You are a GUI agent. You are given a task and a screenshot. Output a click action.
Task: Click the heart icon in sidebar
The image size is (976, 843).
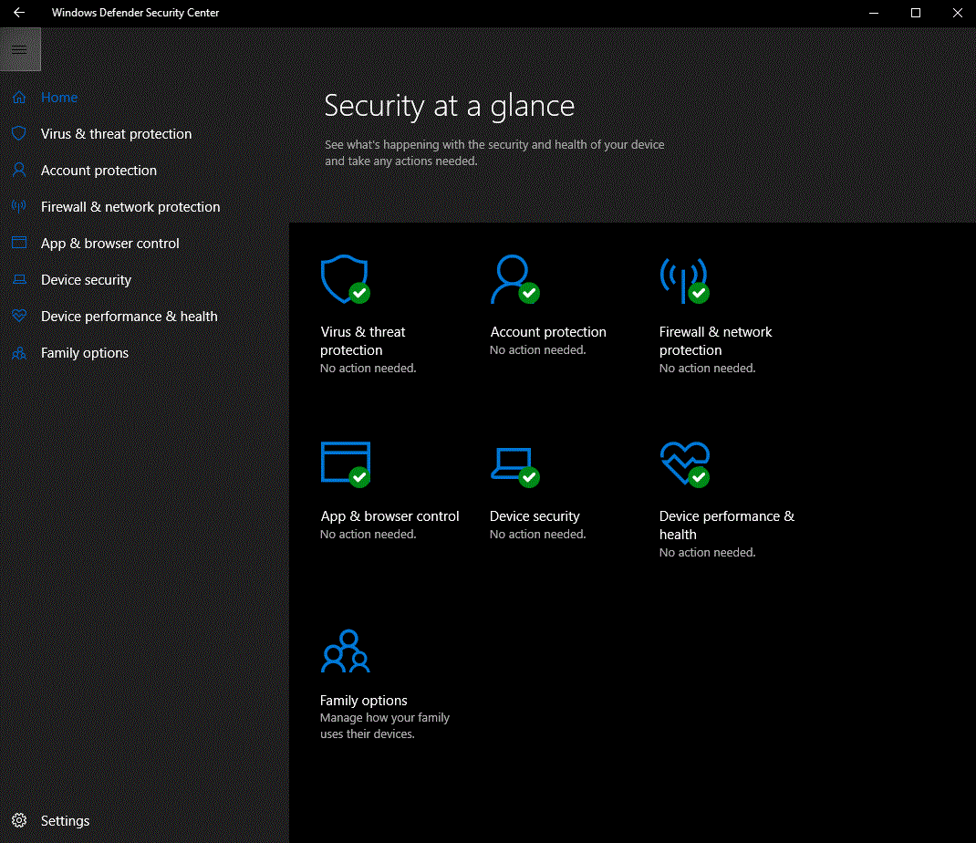click(x=19, y=316)
